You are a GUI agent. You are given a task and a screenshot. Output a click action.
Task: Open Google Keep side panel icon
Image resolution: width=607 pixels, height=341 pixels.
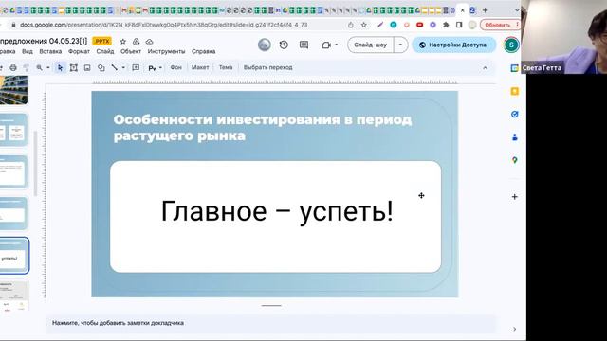[514, 91]
